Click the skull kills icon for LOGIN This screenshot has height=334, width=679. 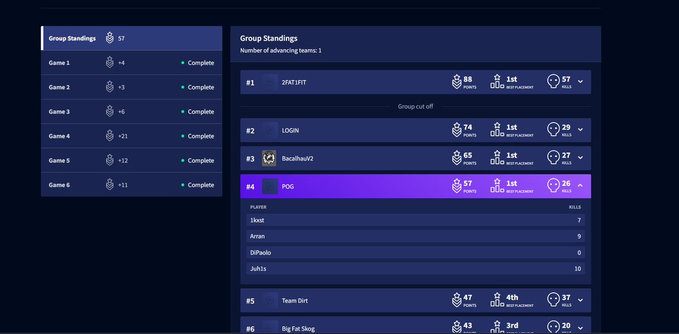(x=553, y=130)
